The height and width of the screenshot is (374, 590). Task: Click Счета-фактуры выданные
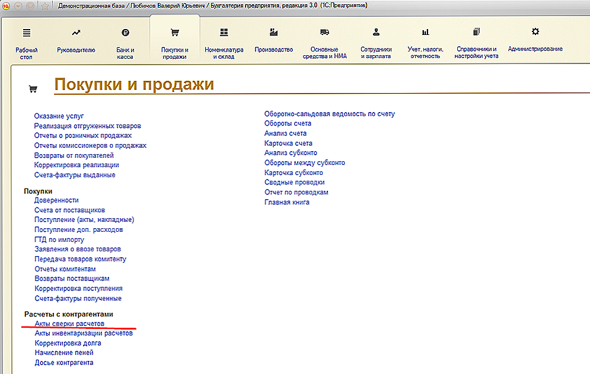coord(75,175)
